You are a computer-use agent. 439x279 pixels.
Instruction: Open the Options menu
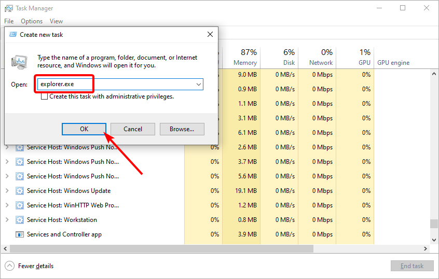(x=32, y=21)
